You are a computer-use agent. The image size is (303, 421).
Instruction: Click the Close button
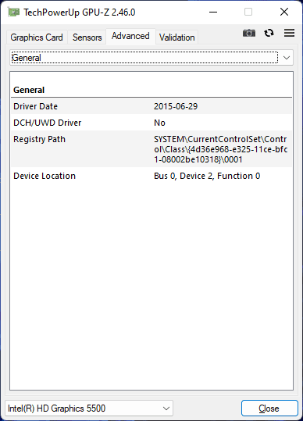pos(269,409)
